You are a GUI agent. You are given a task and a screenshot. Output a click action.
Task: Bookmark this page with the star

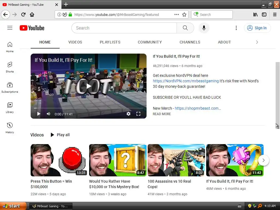coord(184,15)
